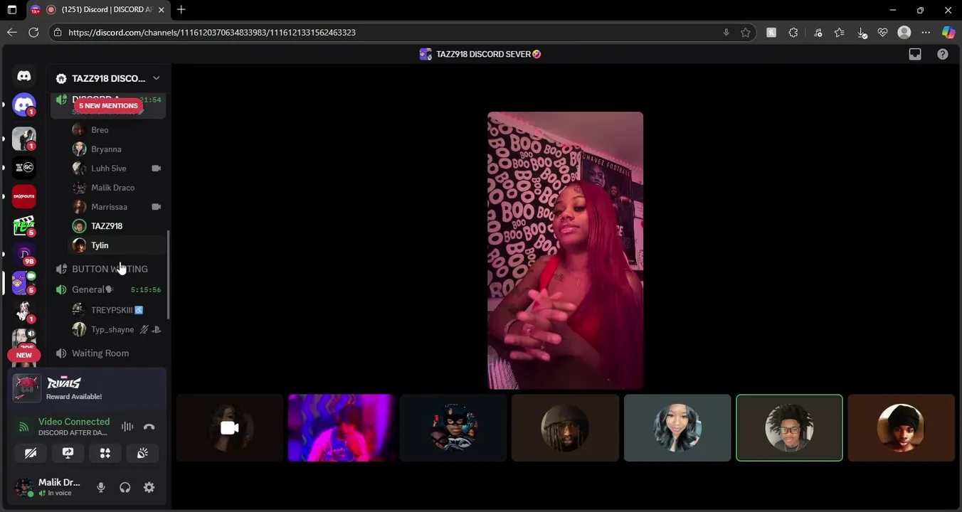The width and height of the screenshot is (962, 512).
Task: Open General voice channel
Action: click(x=109, y=289)
